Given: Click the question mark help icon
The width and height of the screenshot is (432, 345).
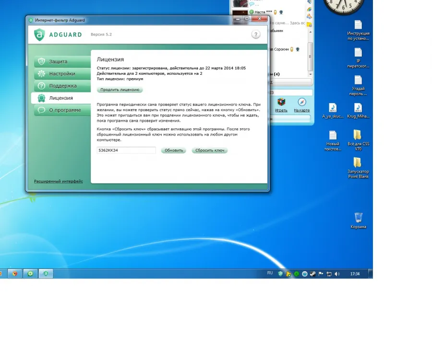Looking at the screenshot, I should pos(256,34).
